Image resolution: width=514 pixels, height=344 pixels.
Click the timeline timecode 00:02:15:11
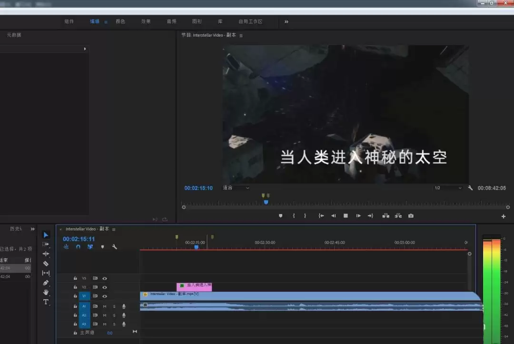79,239
